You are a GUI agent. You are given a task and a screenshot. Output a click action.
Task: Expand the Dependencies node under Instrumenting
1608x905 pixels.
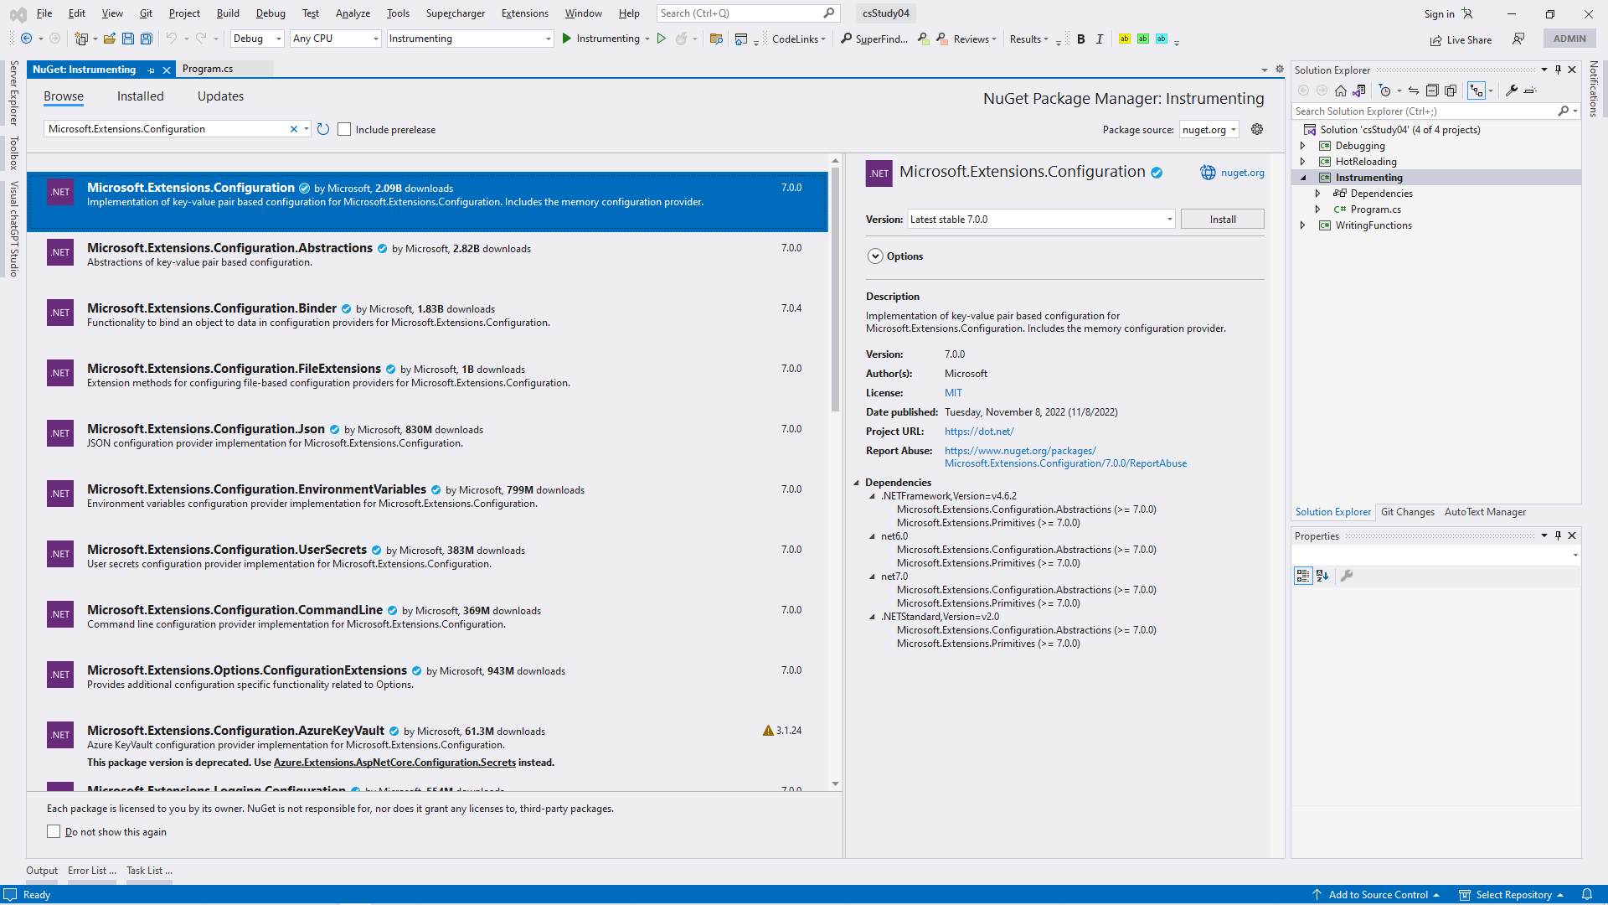pyautogui.click(x=1317, y=194)
